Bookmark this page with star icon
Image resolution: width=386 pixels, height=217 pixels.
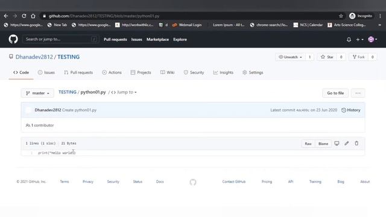click(341, 16)
